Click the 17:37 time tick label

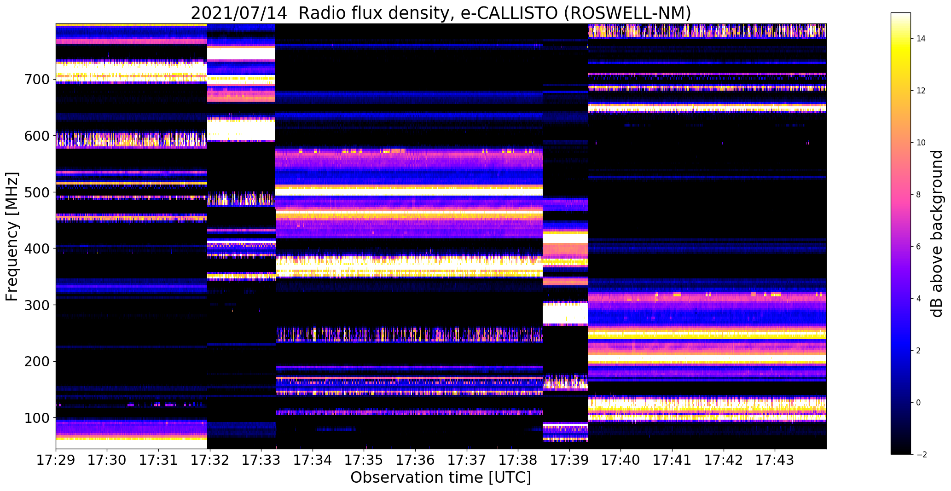click(x=467, y=460)
